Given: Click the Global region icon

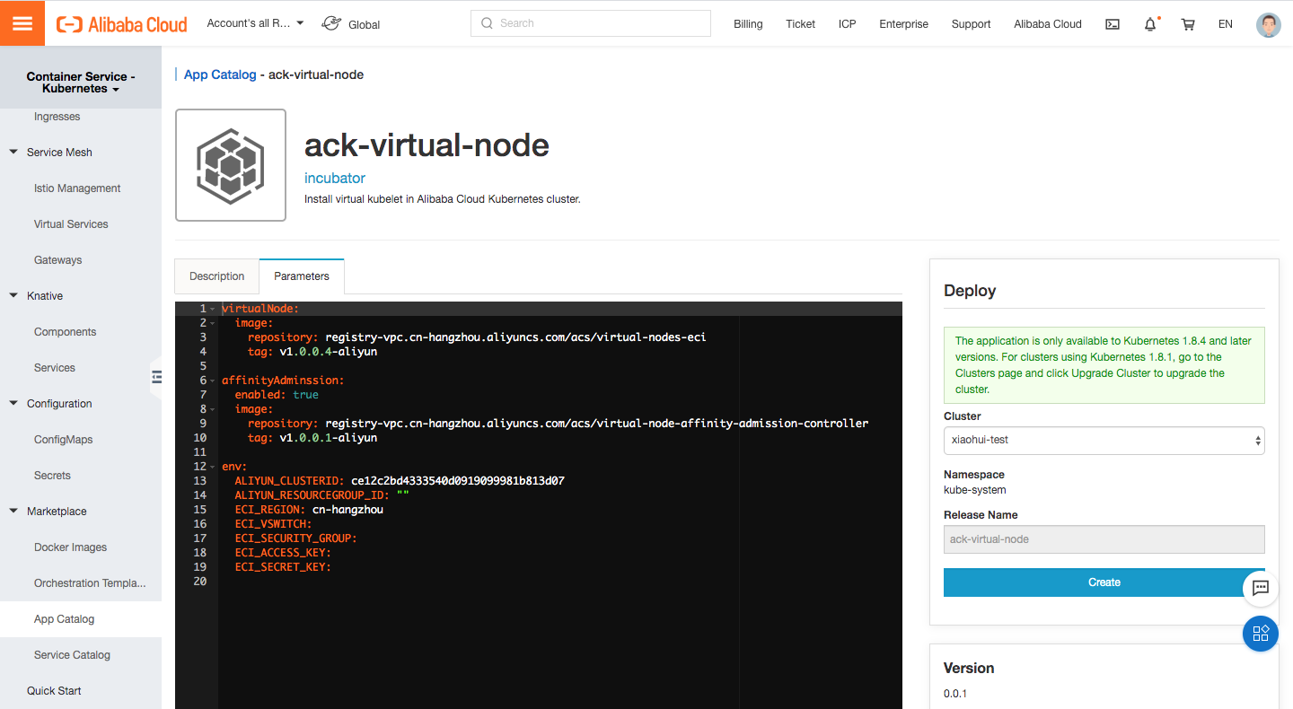Looking at the screenshot, I should click(x=331, y=23).
